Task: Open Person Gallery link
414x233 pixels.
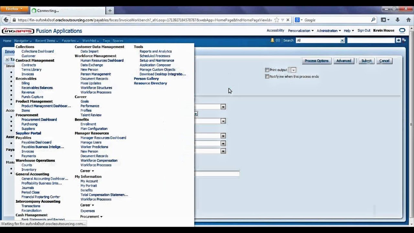Action: point(146,79)
